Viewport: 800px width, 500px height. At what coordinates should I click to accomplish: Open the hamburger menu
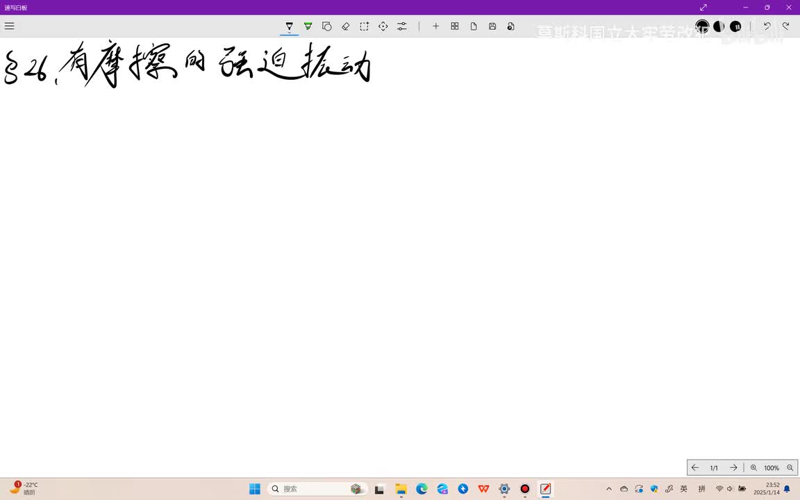(x=9, y=26)
